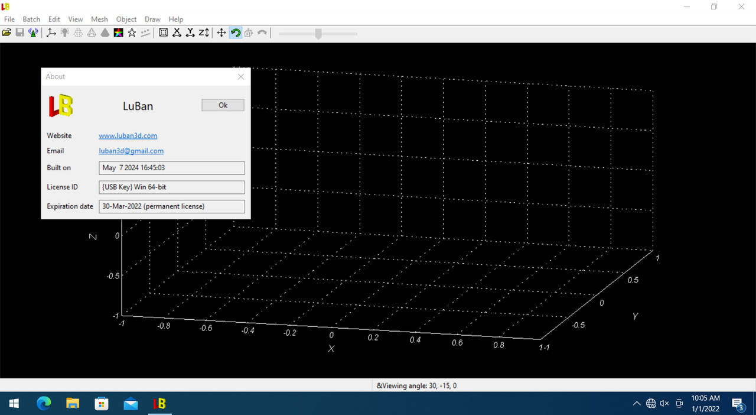The image size is (756, 415).
Task: Open a file with the folder icon
Action: pos(6,33)
